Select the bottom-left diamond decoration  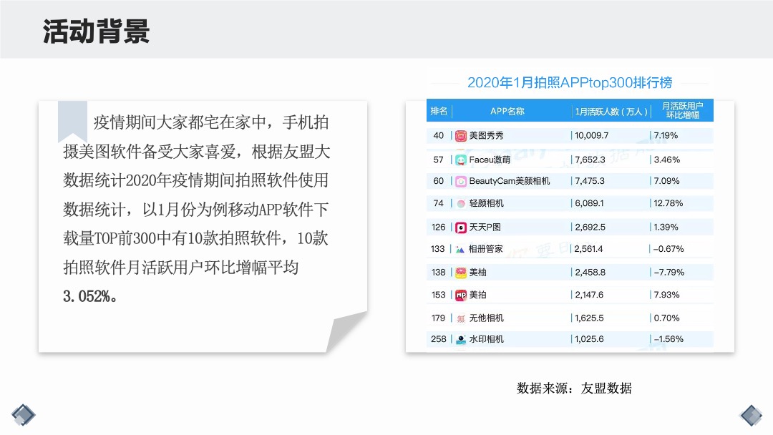click(x=24, y=414)
